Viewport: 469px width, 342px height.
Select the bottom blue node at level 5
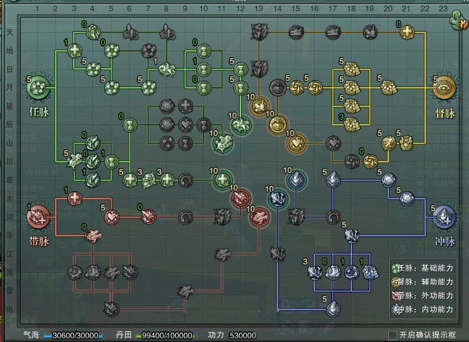coord(332,308)
